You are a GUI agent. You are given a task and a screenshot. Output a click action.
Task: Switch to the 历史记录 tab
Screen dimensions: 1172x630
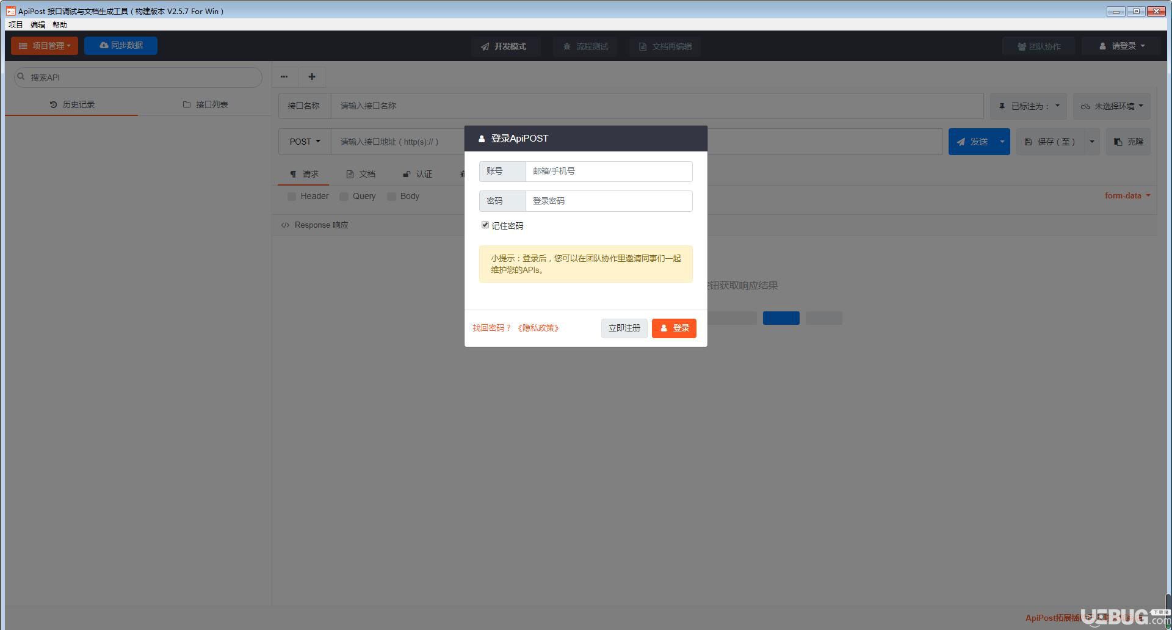pyautogui.click(x=71, y=104)
